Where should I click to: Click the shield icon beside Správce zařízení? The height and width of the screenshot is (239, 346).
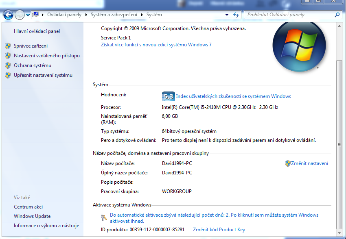pyautogui.click(x=8, y=46)
